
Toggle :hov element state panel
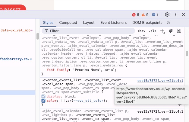click(141, 31)
